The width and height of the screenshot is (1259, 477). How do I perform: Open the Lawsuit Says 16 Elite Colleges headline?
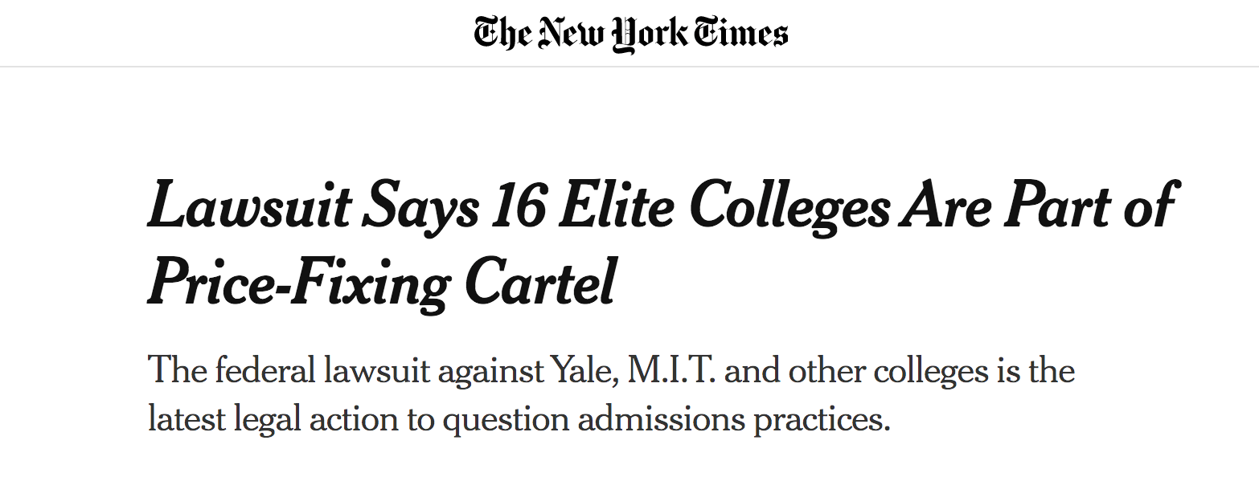pyautogui.click(x=662, y=243)
